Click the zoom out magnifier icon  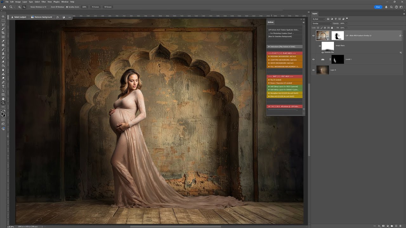coord(24,7)
